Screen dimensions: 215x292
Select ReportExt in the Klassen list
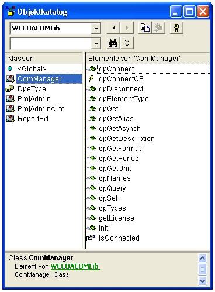point(33,119)
